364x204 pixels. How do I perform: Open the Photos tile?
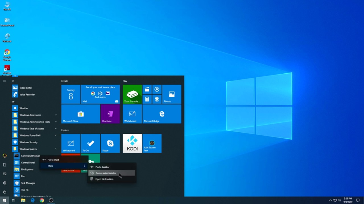click(172, 94)
